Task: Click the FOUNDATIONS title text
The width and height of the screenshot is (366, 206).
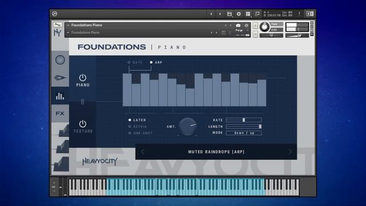Action: point(112,47)
